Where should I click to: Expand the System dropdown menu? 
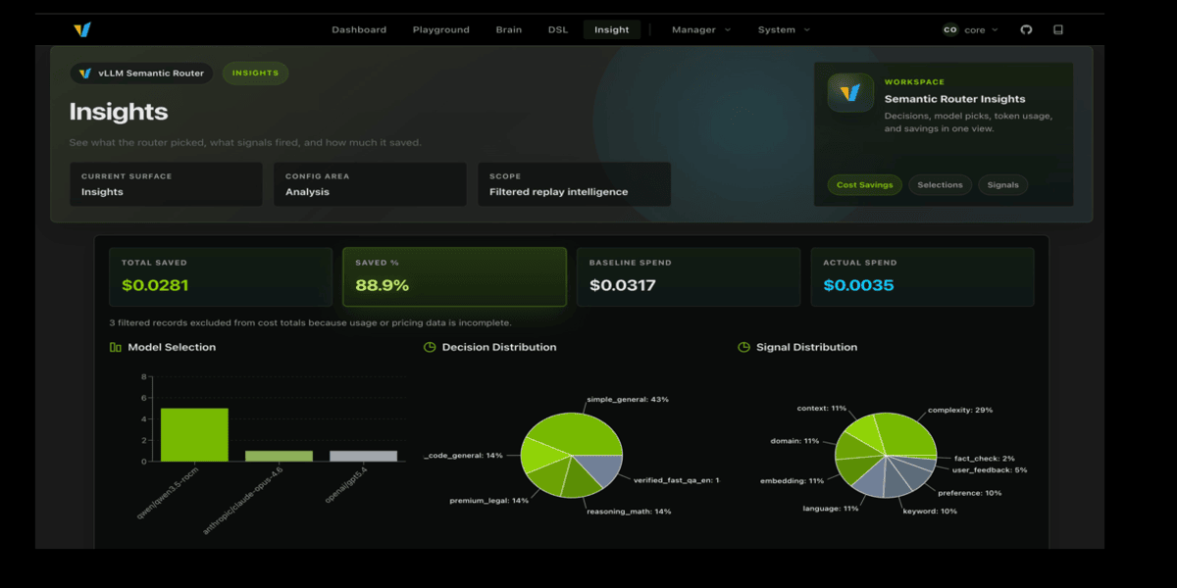[784, 29]
